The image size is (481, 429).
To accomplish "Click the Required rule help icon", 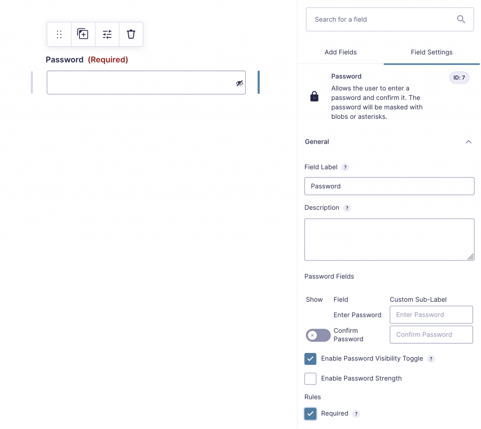I will pyautogui.click(x=356, y=414).
